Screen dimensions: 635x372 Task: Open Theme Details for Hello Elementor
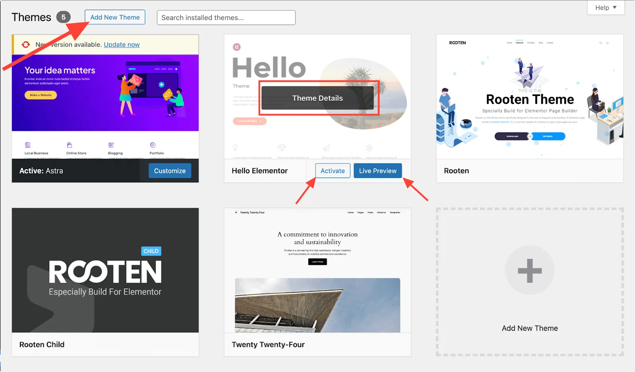coord(317,98)
